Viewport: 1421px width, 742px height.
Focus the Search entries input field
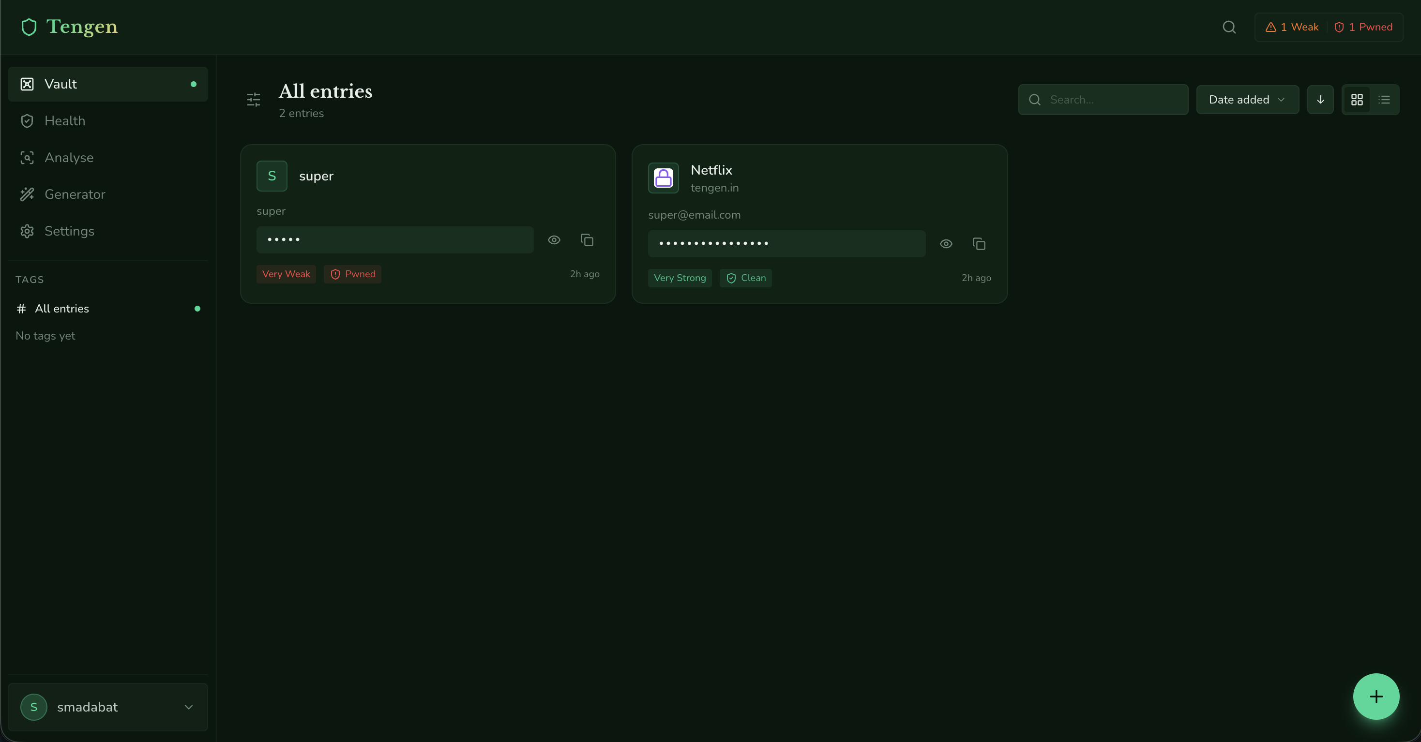point(1114,100)
